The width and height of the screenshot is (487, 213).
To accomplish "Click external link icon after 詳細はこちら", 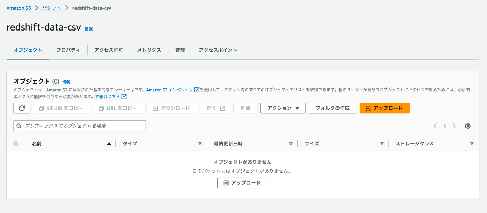I will point(124,96).
